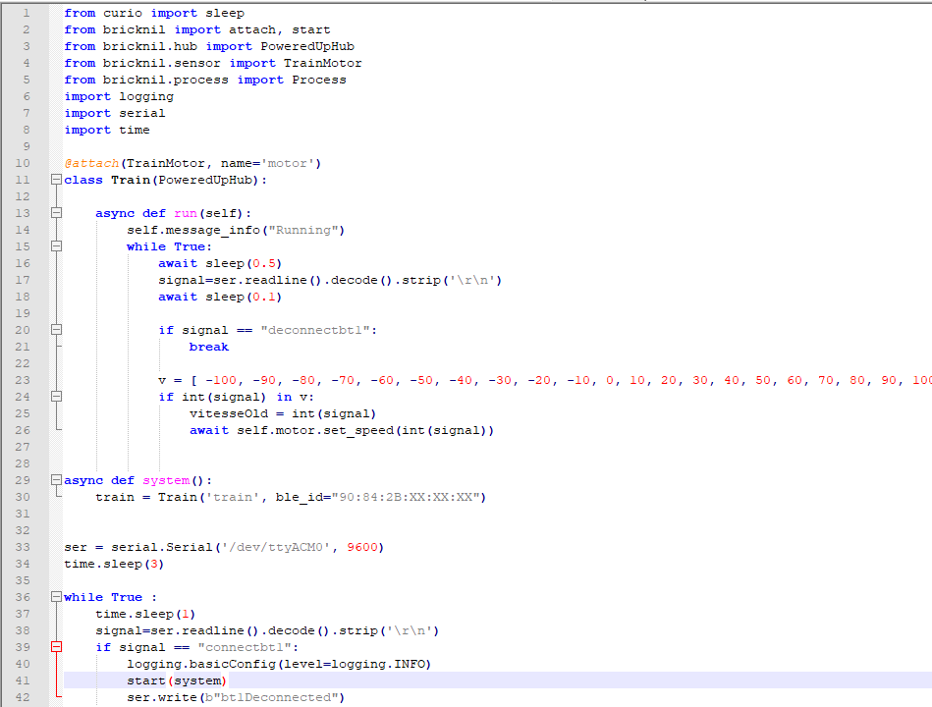The width and height of the screenshot is (932, 707).
Task: Fold the 'if int(signal) in v' block
Action: coord(56,397)
